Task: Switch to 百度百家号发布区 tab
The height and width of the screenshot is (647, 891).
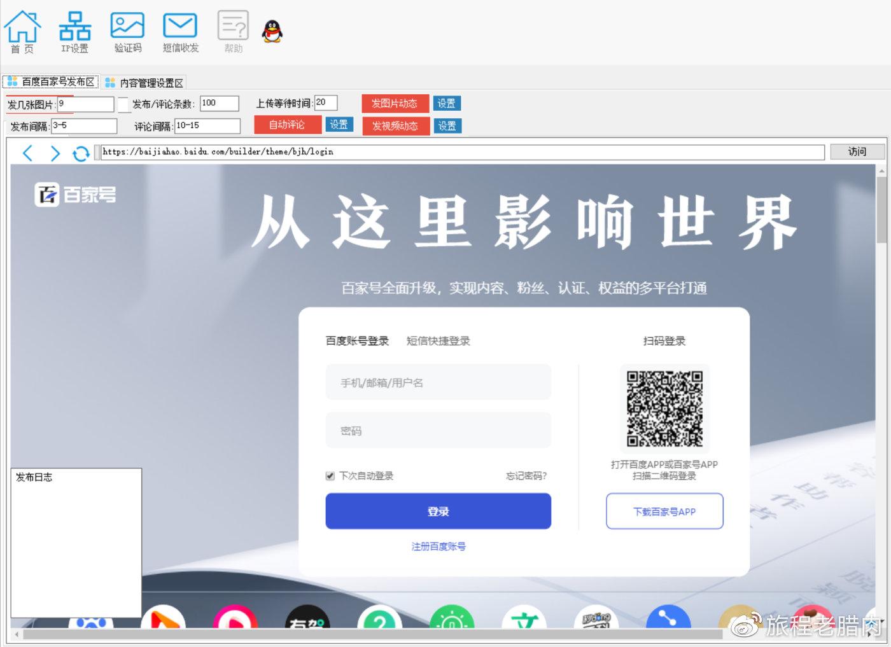Action: (x=51, y=81)
